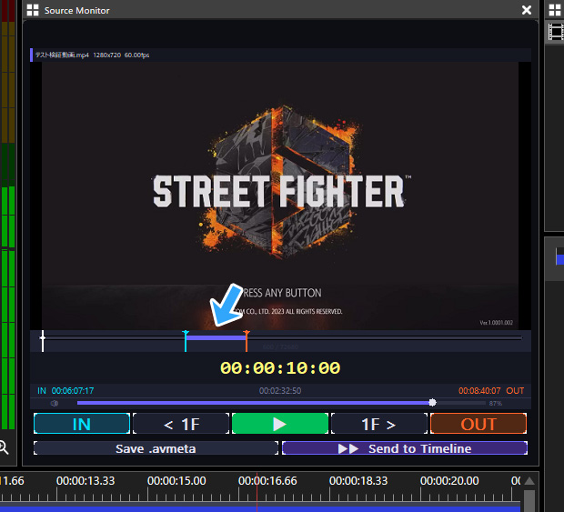
Task: Open the Source Monitor panel grid icon
Action: [33, 10]
